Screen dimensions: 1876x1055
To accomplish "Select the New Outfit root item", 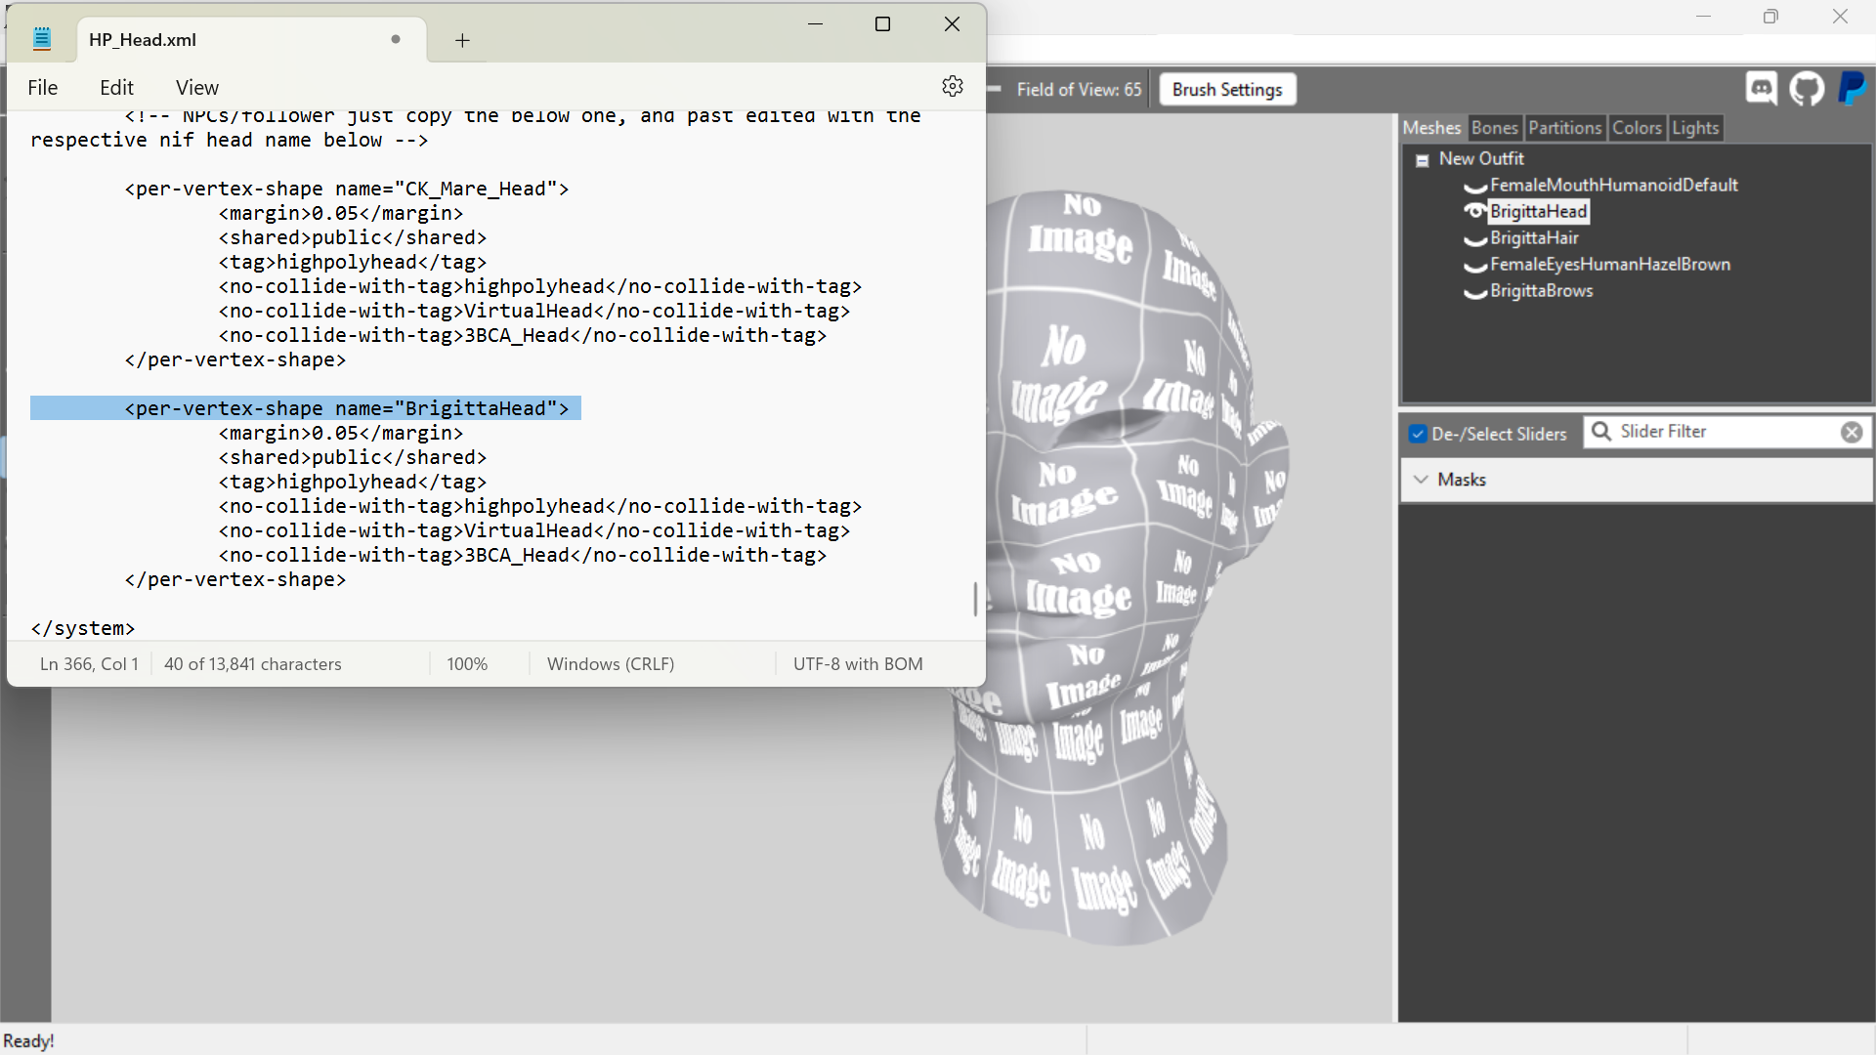I will (x=1481, y=158).
